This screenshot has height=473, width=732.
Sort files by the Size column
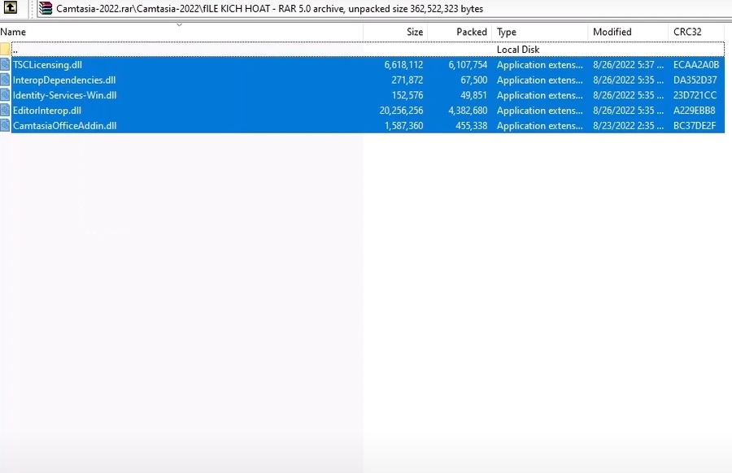[415, 32]
